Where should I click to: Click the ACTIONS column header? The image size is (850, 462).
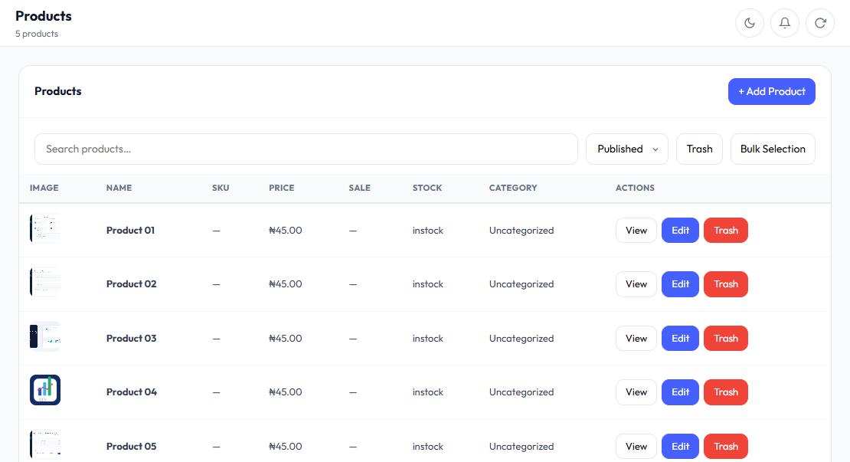click(x=636, y=188)
